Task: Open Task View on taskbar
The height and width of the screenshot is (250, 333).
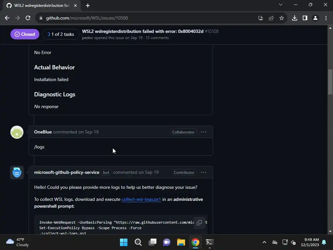Action: (153, 242)
